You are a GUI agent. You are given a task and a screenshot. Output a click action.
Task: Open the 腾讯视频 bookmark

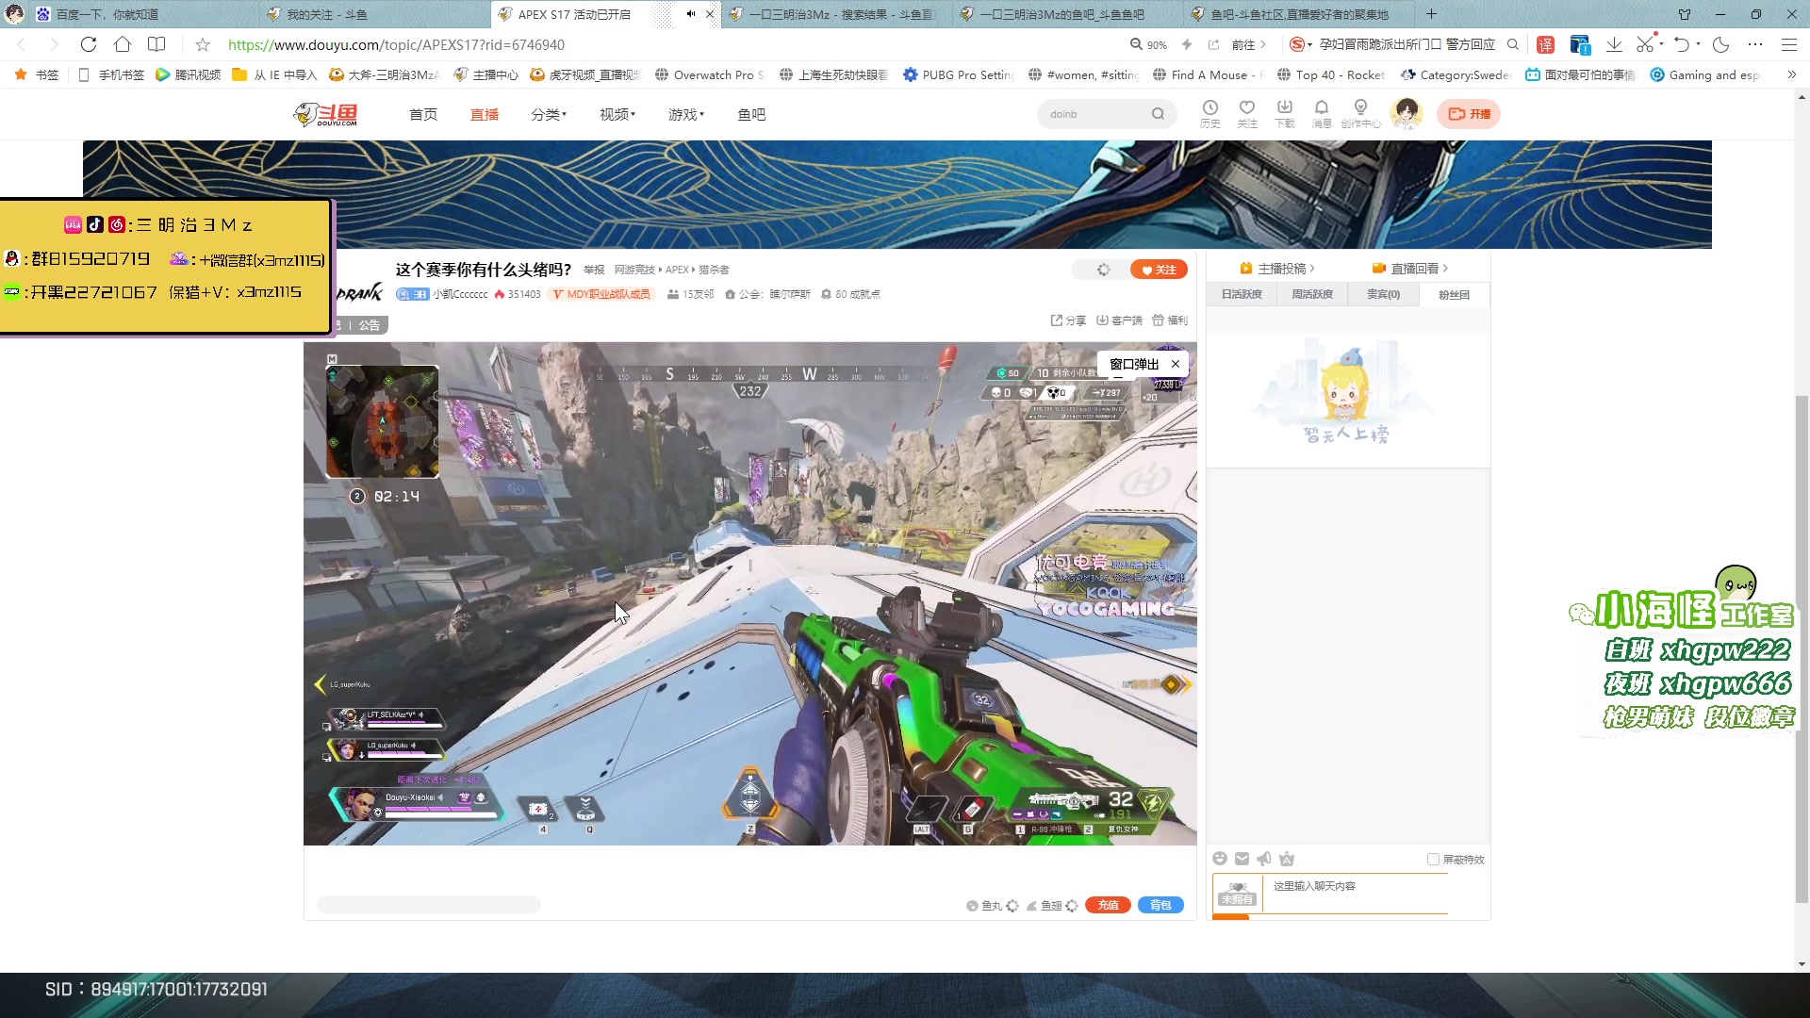[x=188, y=74]
